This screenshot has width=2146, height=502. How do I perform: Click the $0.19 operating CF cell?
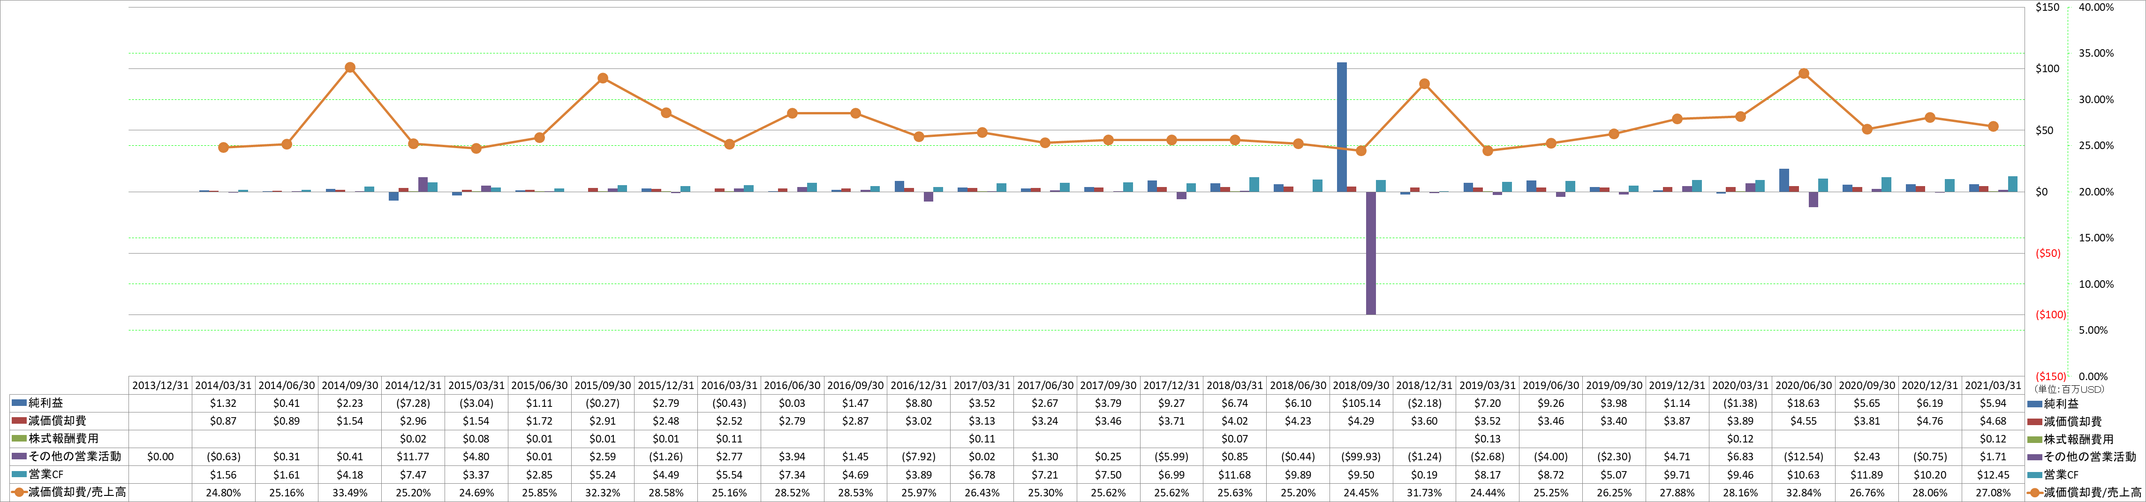[x=1424, y=474]
